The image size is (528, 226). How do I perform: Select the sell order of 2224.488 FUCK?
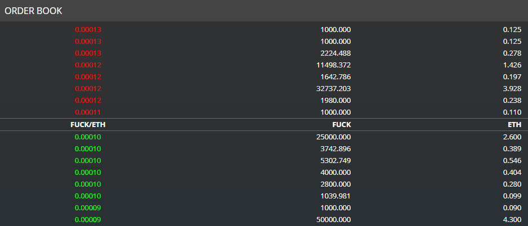click(264, 53)
